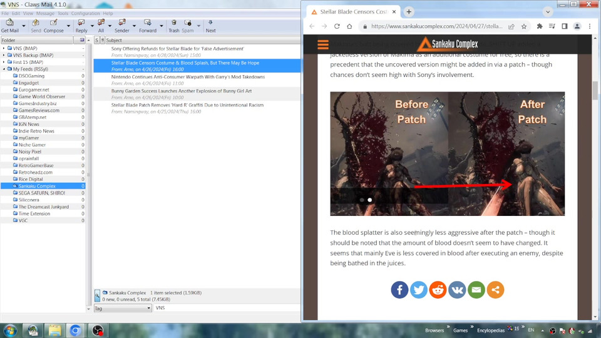Go to Next unread message
Viewport: 601px width, 338px height.
(x=210, y=23)
